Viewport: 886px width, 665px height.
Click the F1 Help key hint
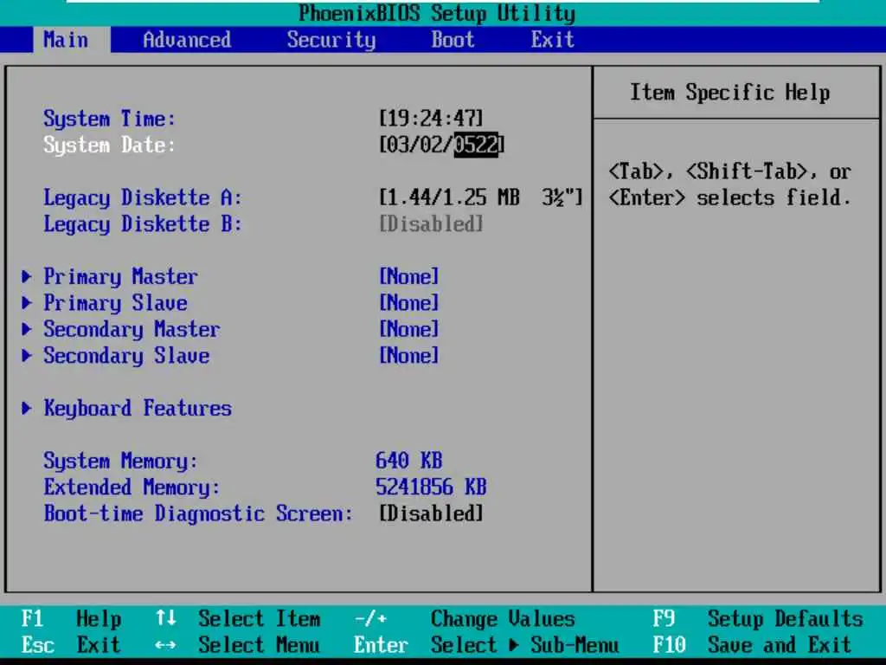tap(71, 618)
